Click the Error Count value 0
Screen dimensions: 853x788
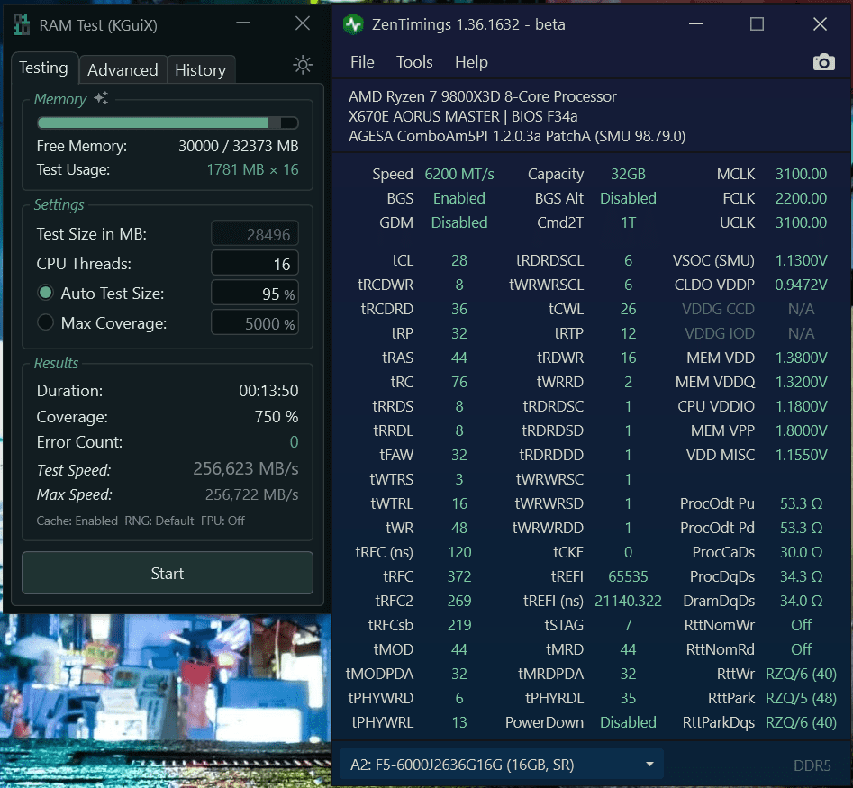(294, 442)
